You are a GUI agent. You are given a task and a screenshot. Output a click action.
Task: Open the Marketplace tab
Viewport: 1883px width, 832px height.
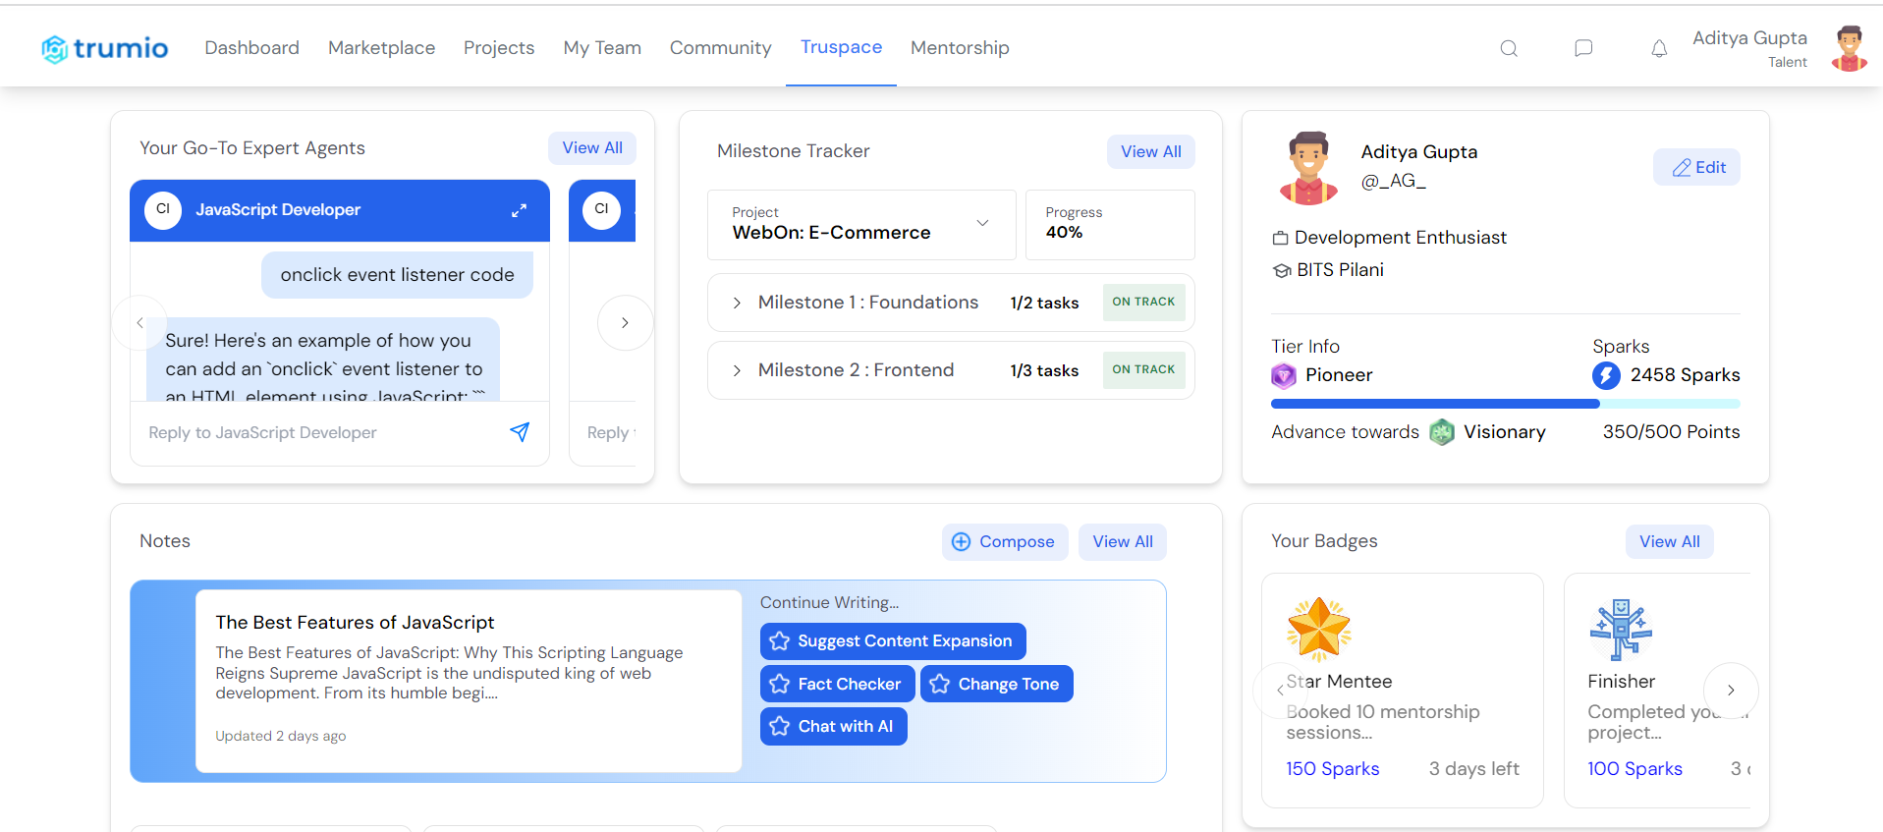coord(381,48)
